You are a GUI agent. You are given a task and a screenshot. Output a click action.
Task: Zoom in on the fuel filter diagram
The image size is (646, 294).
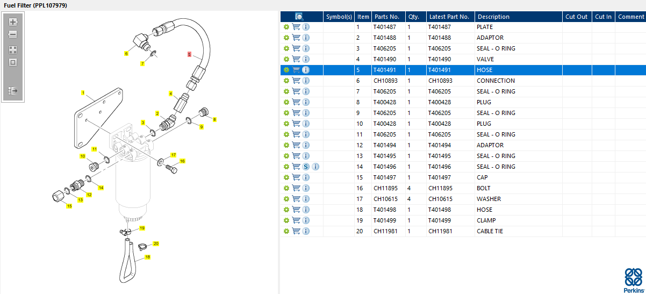[x=13, y=22]
